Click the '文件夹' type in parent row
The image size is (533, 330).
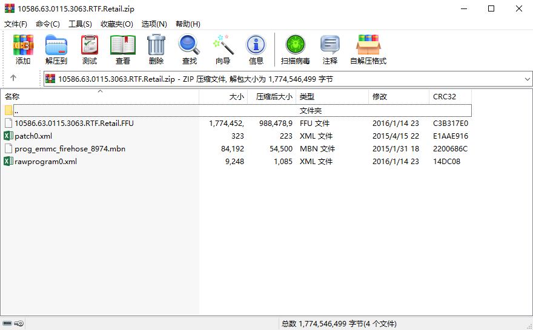[310, 110]
